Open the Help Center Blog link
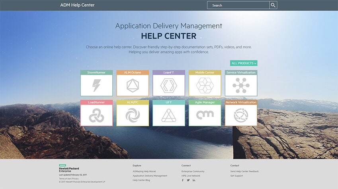 [141, 180]
